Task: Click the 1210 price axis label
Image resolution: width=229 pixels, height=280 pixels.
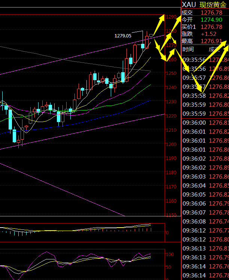Action: point(171,130)
